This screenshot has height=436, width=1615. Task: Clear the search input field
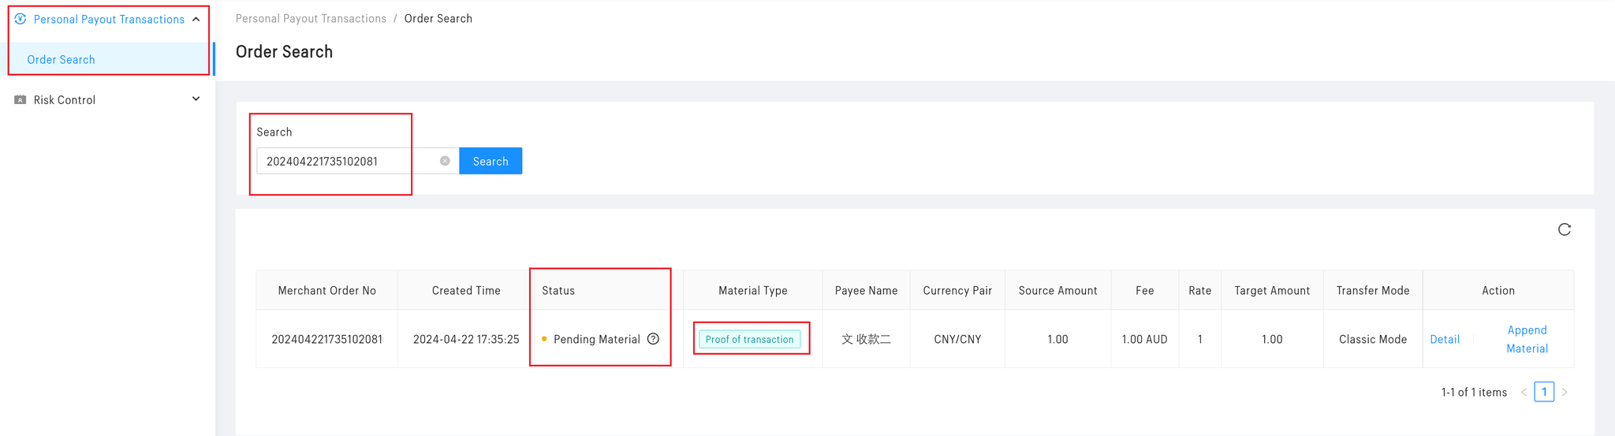coord(445,161)
